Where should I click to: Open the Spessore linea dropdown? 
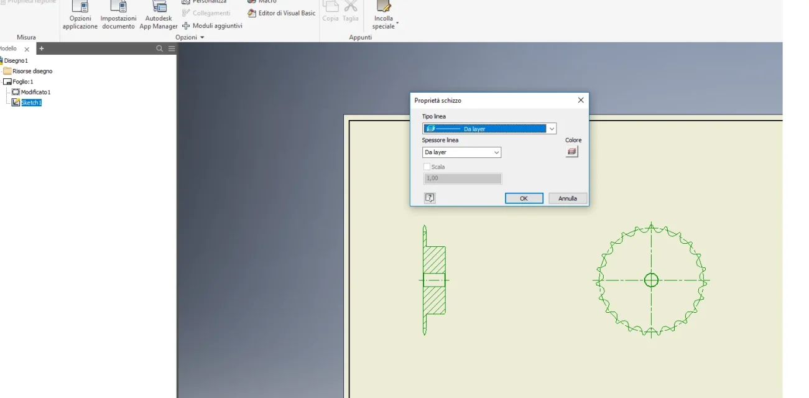461,152
